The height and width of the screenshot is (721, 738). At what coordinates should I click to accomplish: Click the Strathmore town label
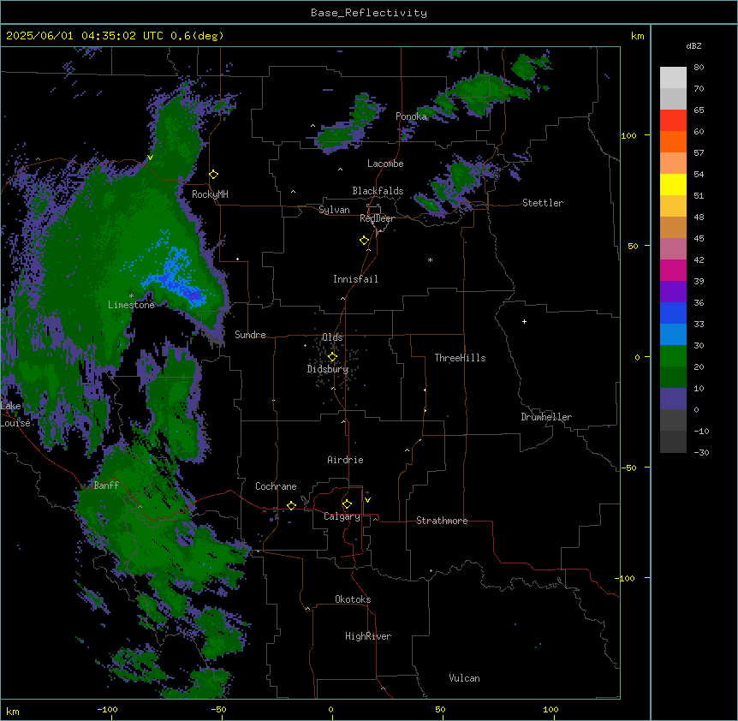click(x=442, y=521)
